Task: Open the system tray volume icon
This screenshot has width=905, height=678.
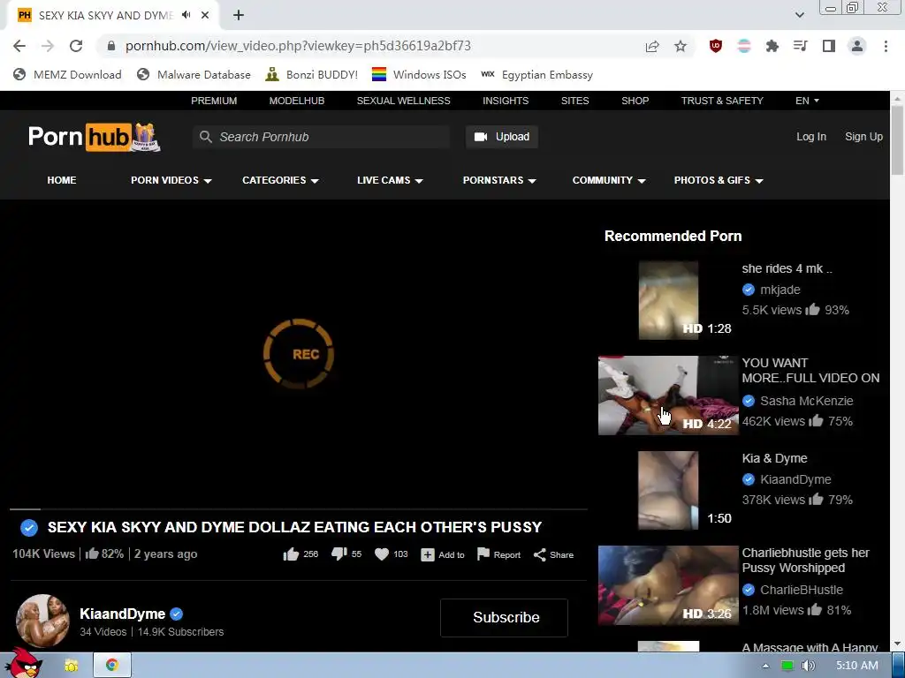Action: [808, 666]
